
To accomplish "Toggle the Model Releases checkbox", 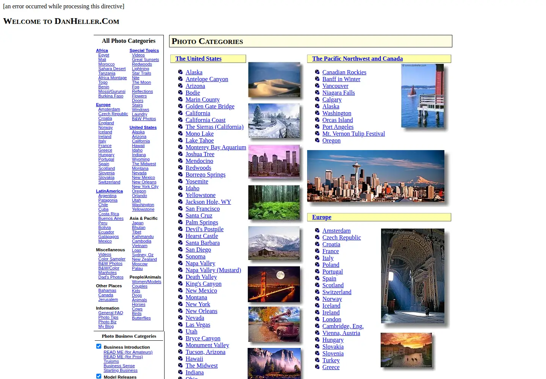I will point(99,376).
